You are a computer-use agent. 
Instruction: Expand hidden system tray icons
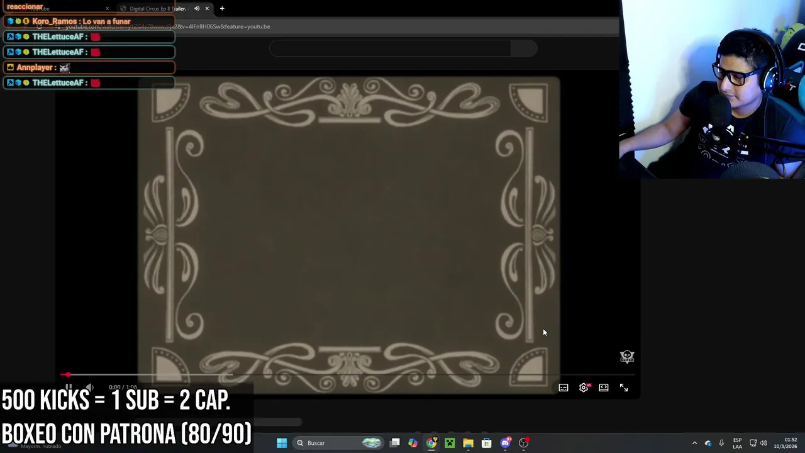click(694, 443)
